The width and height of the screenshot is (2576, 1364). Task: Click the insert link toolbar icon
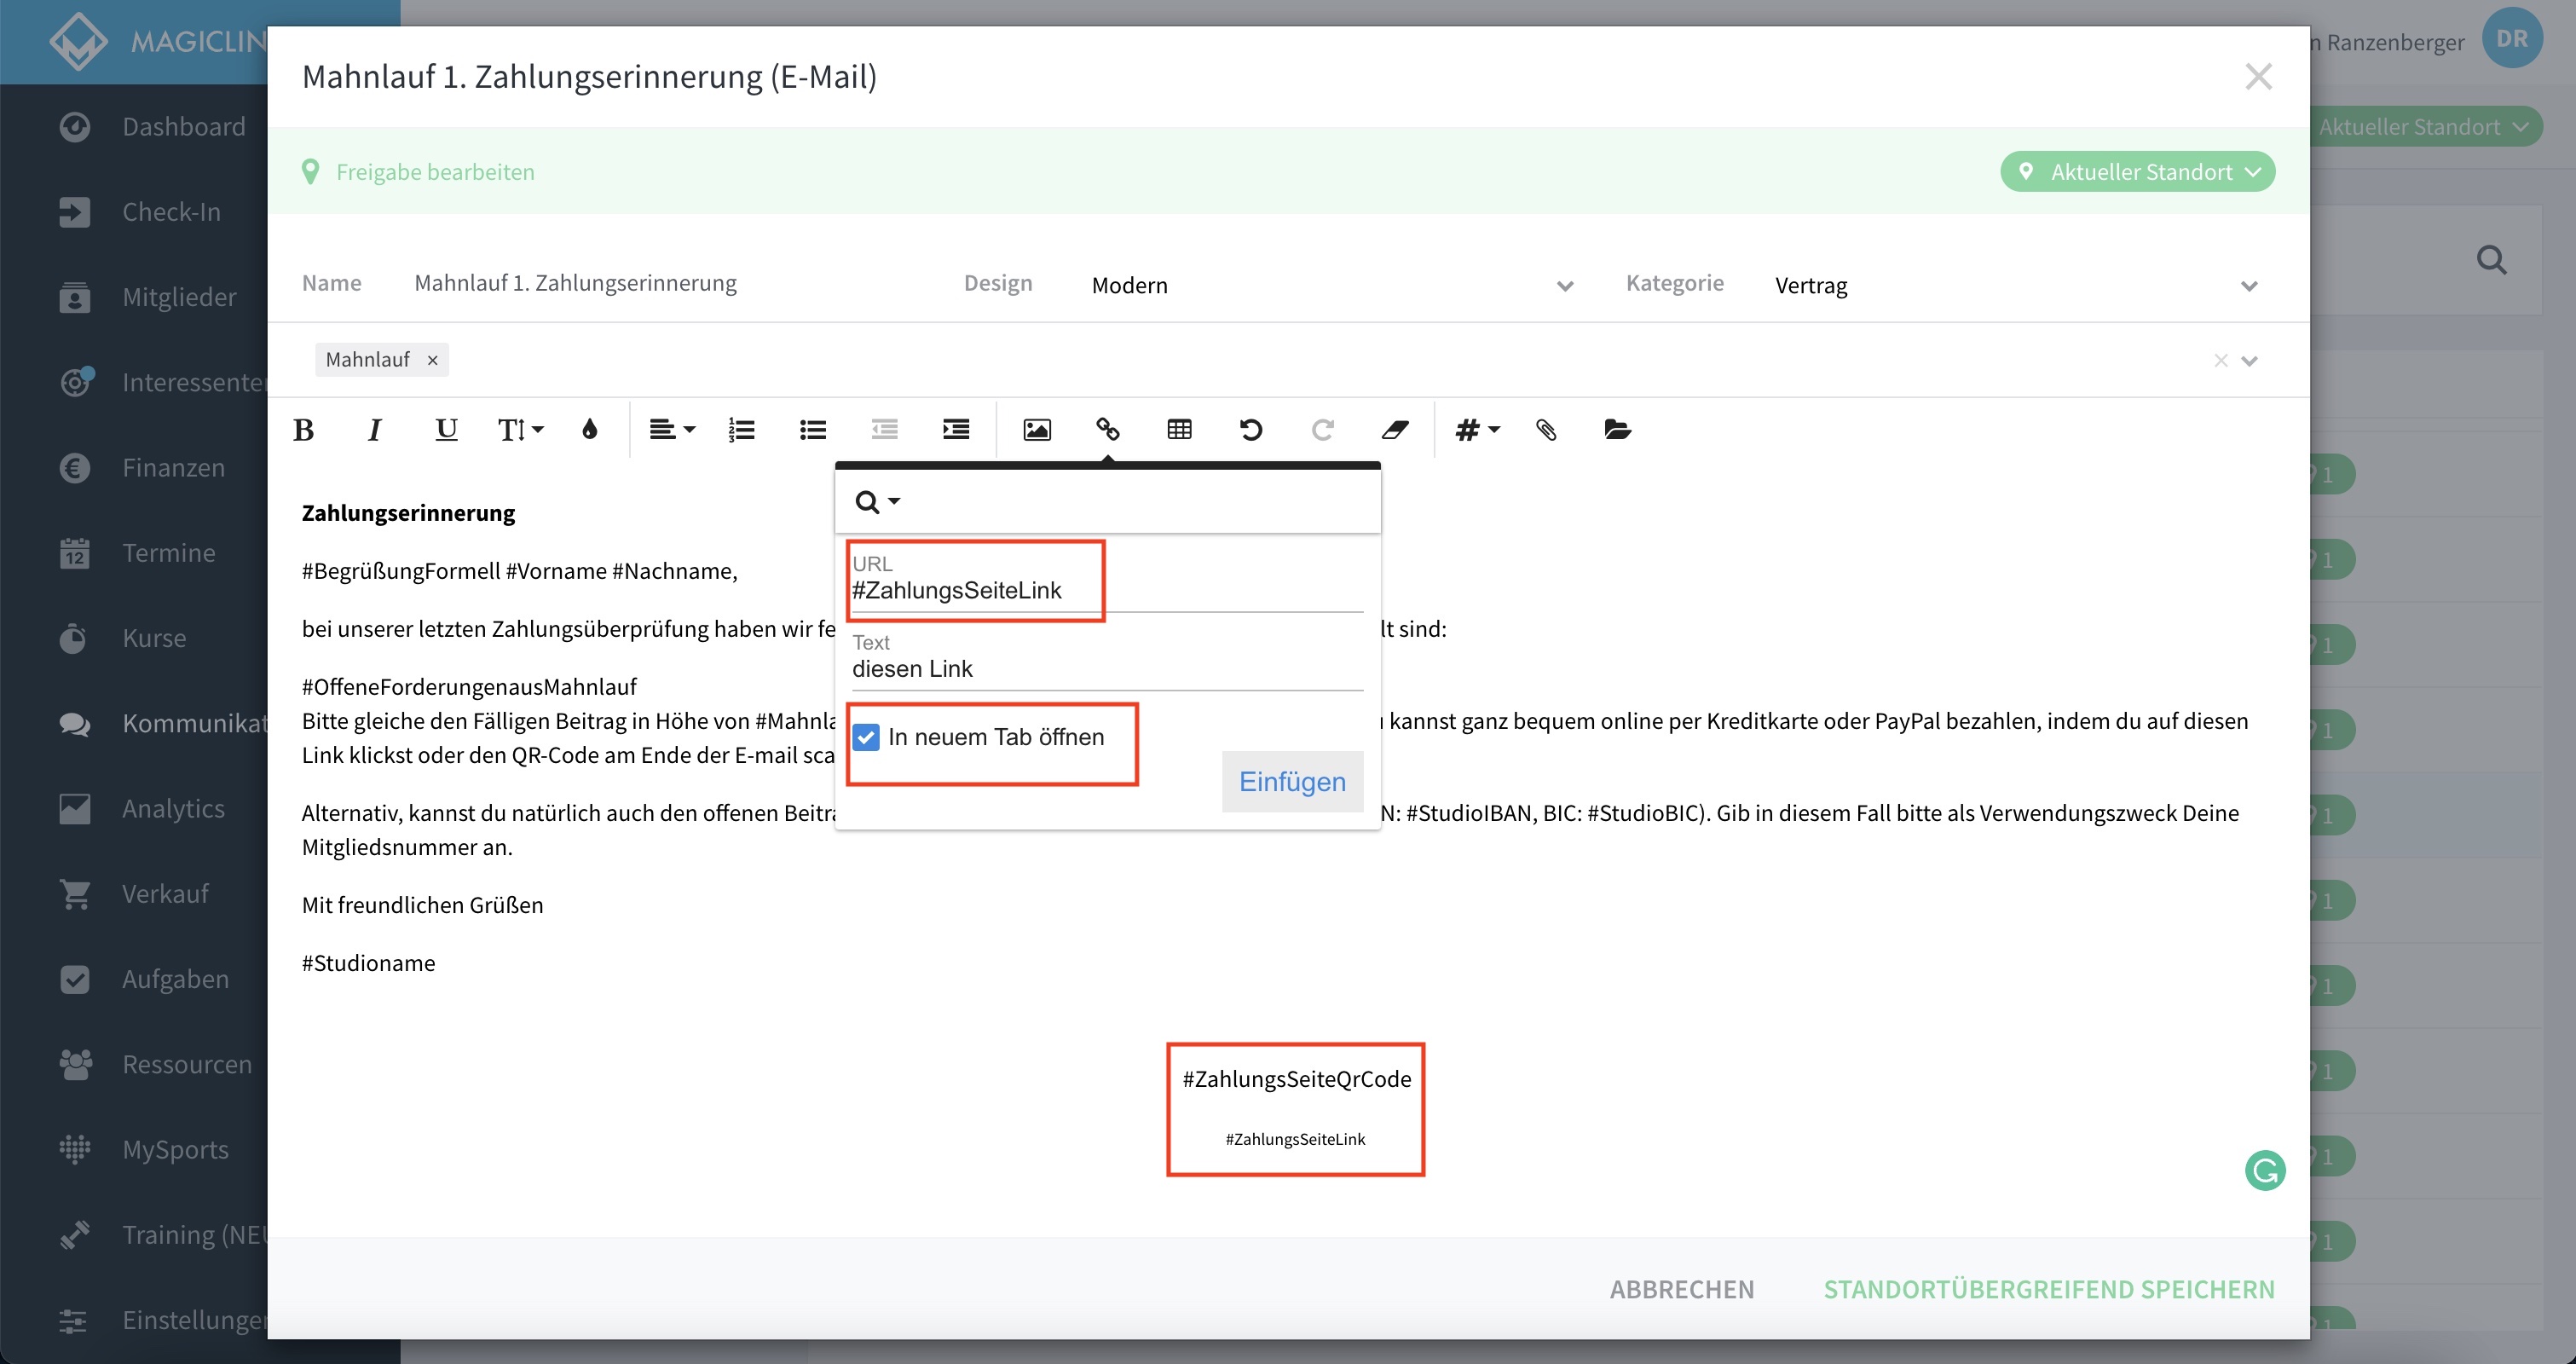click(1108, 430)
